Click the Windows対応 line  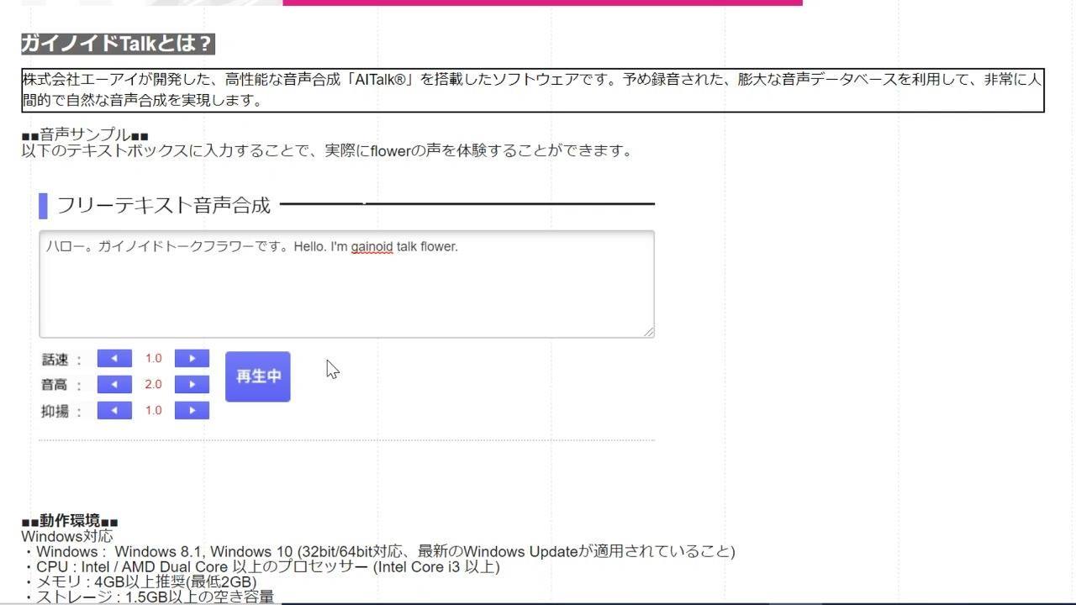pos(67,536)
